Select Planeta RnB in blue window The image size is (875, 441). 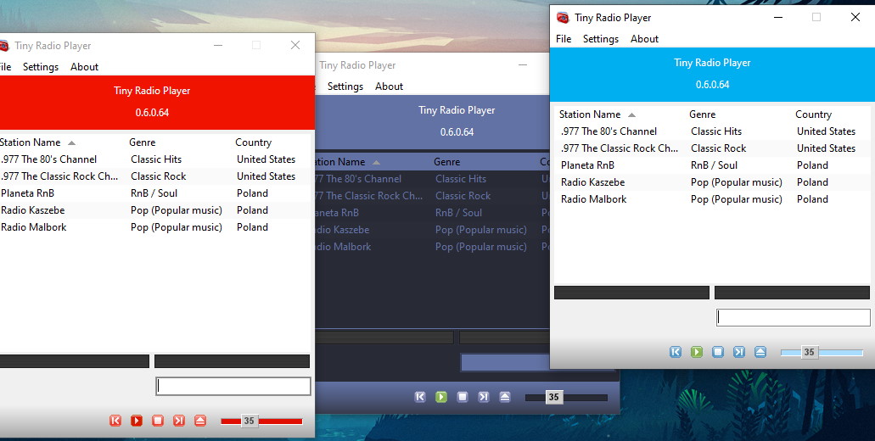pos(711,165)
